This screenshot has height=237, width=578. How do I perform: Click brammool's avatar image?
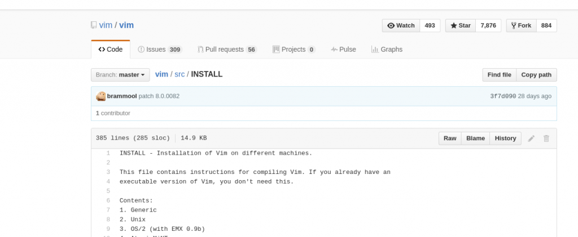(x=101, y=96)
